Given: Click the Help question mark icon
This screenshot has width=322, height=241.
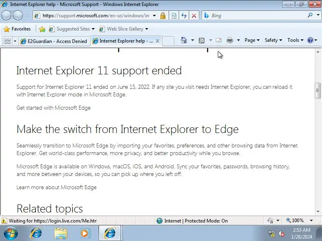Looking at the screenshot, I should tap(310, 40).
